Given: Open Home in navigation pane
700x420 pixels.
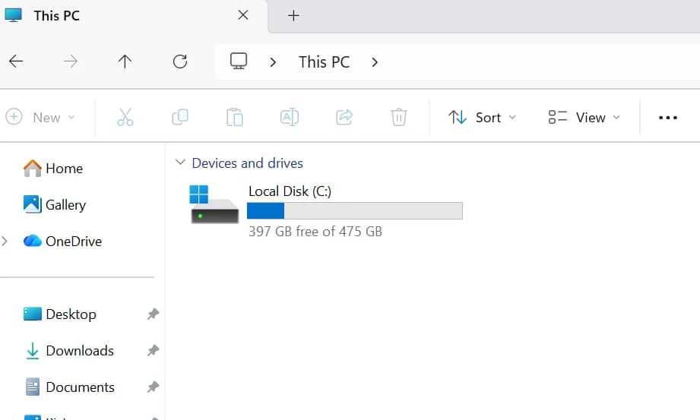Looking at the screenshot, I should (53, 169).
